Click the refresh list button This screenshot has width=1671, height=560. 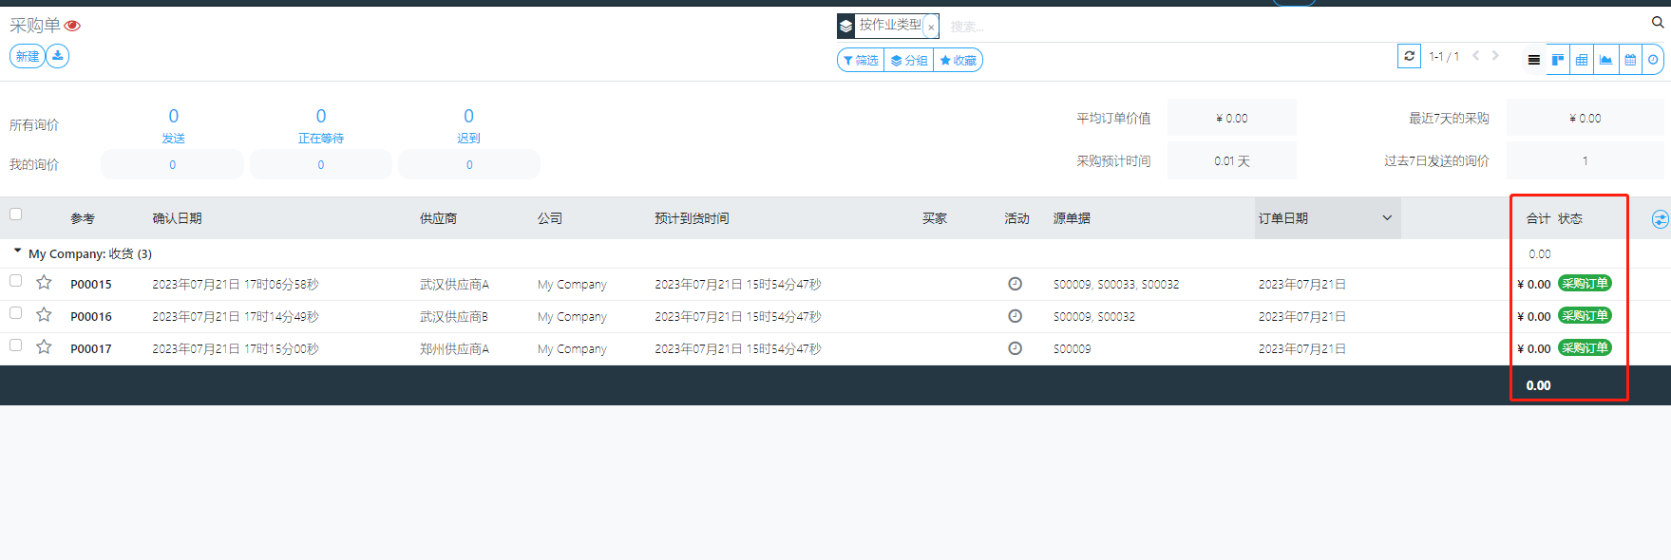coord(1409,57)
